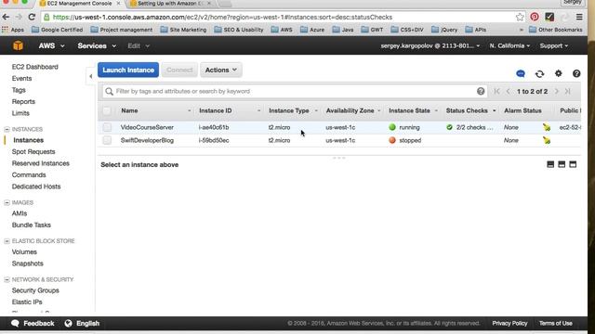Click the Launch Instance button
The image size is (595, 334).
[x=128, y=71]
